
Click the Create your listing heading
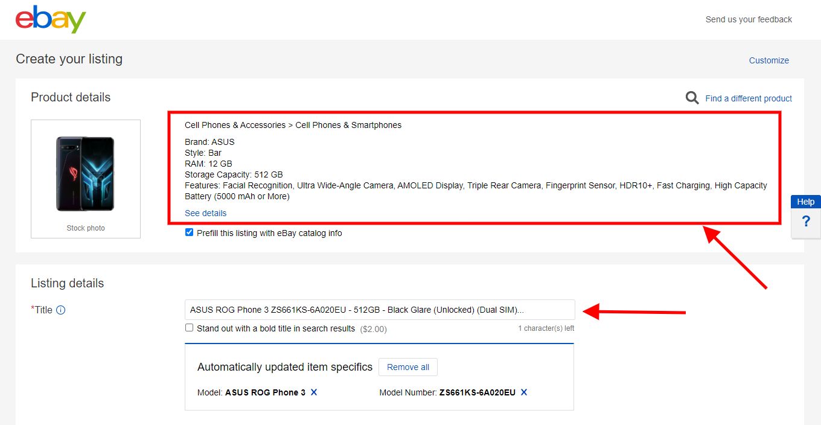69,59
